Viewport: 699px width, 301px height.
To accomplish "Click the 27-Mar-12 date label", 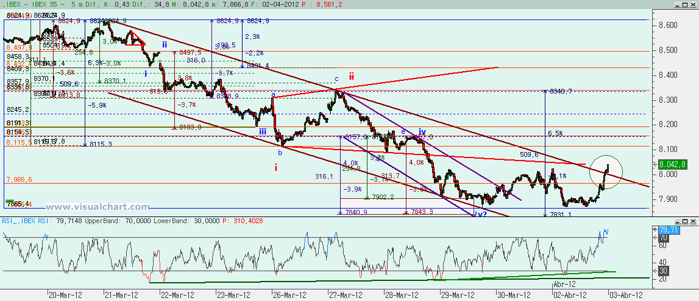I will 346,295.
